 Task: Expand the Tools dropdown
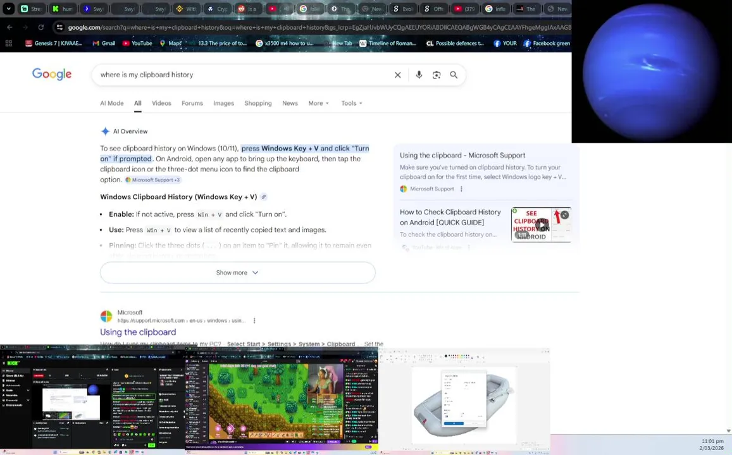click(352, 104)
